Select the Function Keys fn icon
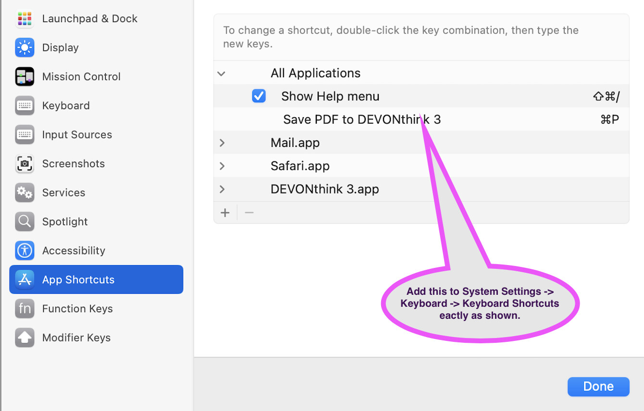This screenshot has height=411, width=644. point(25,309)
